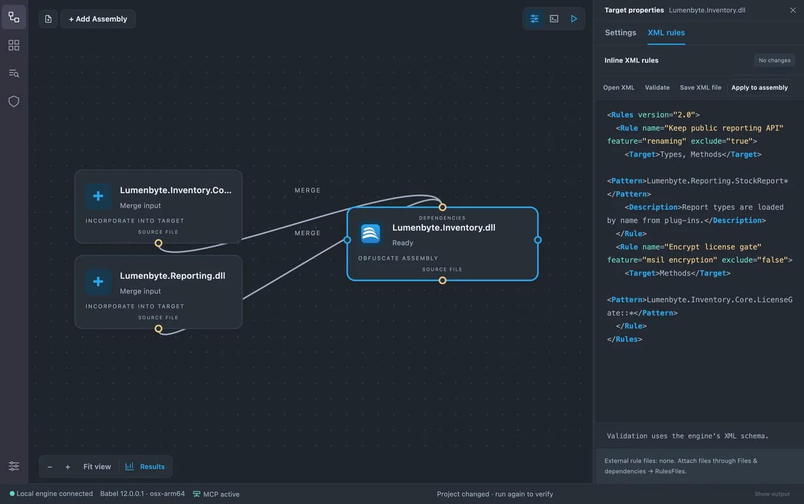Toggle the properties panel sliders icon
This screenshot has height=504, width=804.
point(534,19)
